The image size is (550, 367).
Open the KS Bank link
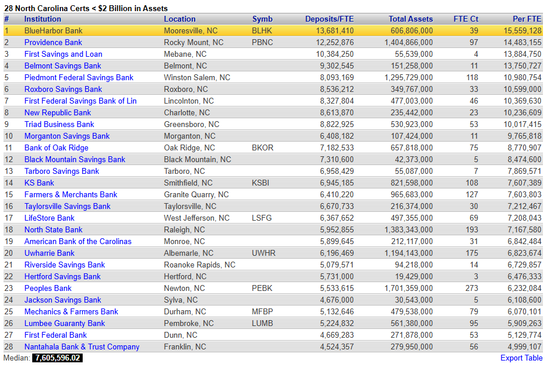tap(39, 183)
